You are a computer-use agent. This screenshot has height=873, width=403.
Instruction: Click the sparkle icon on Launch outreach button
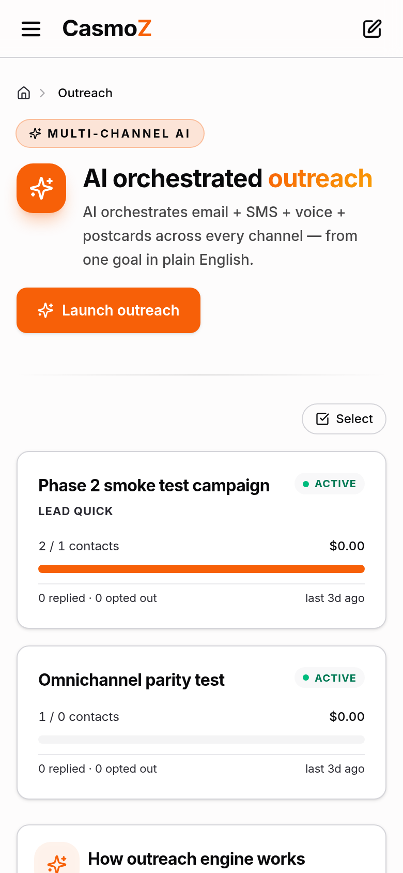click(45, 310)
